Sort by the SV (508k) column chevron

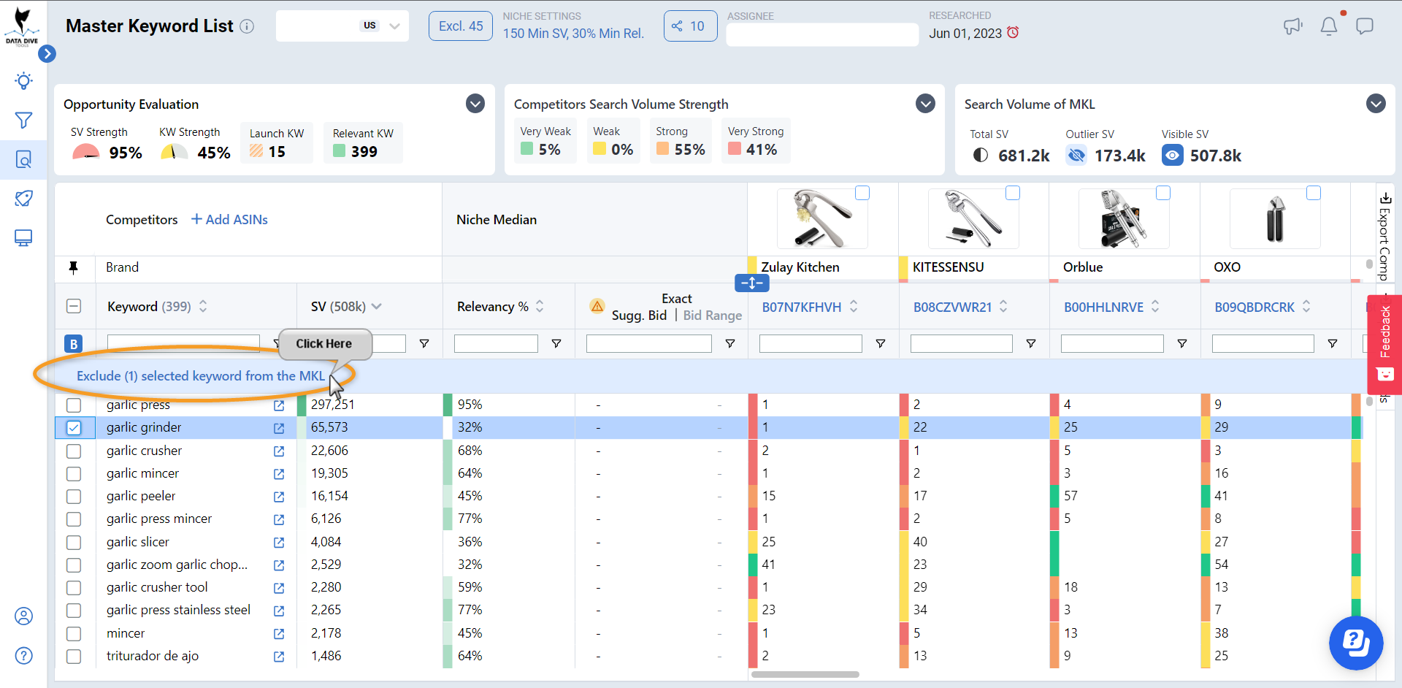click(x=377, y=306)
